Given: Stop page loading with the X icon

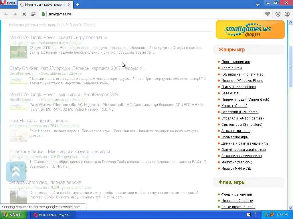Looking at the screenshot, I should (x=24, y=14).
